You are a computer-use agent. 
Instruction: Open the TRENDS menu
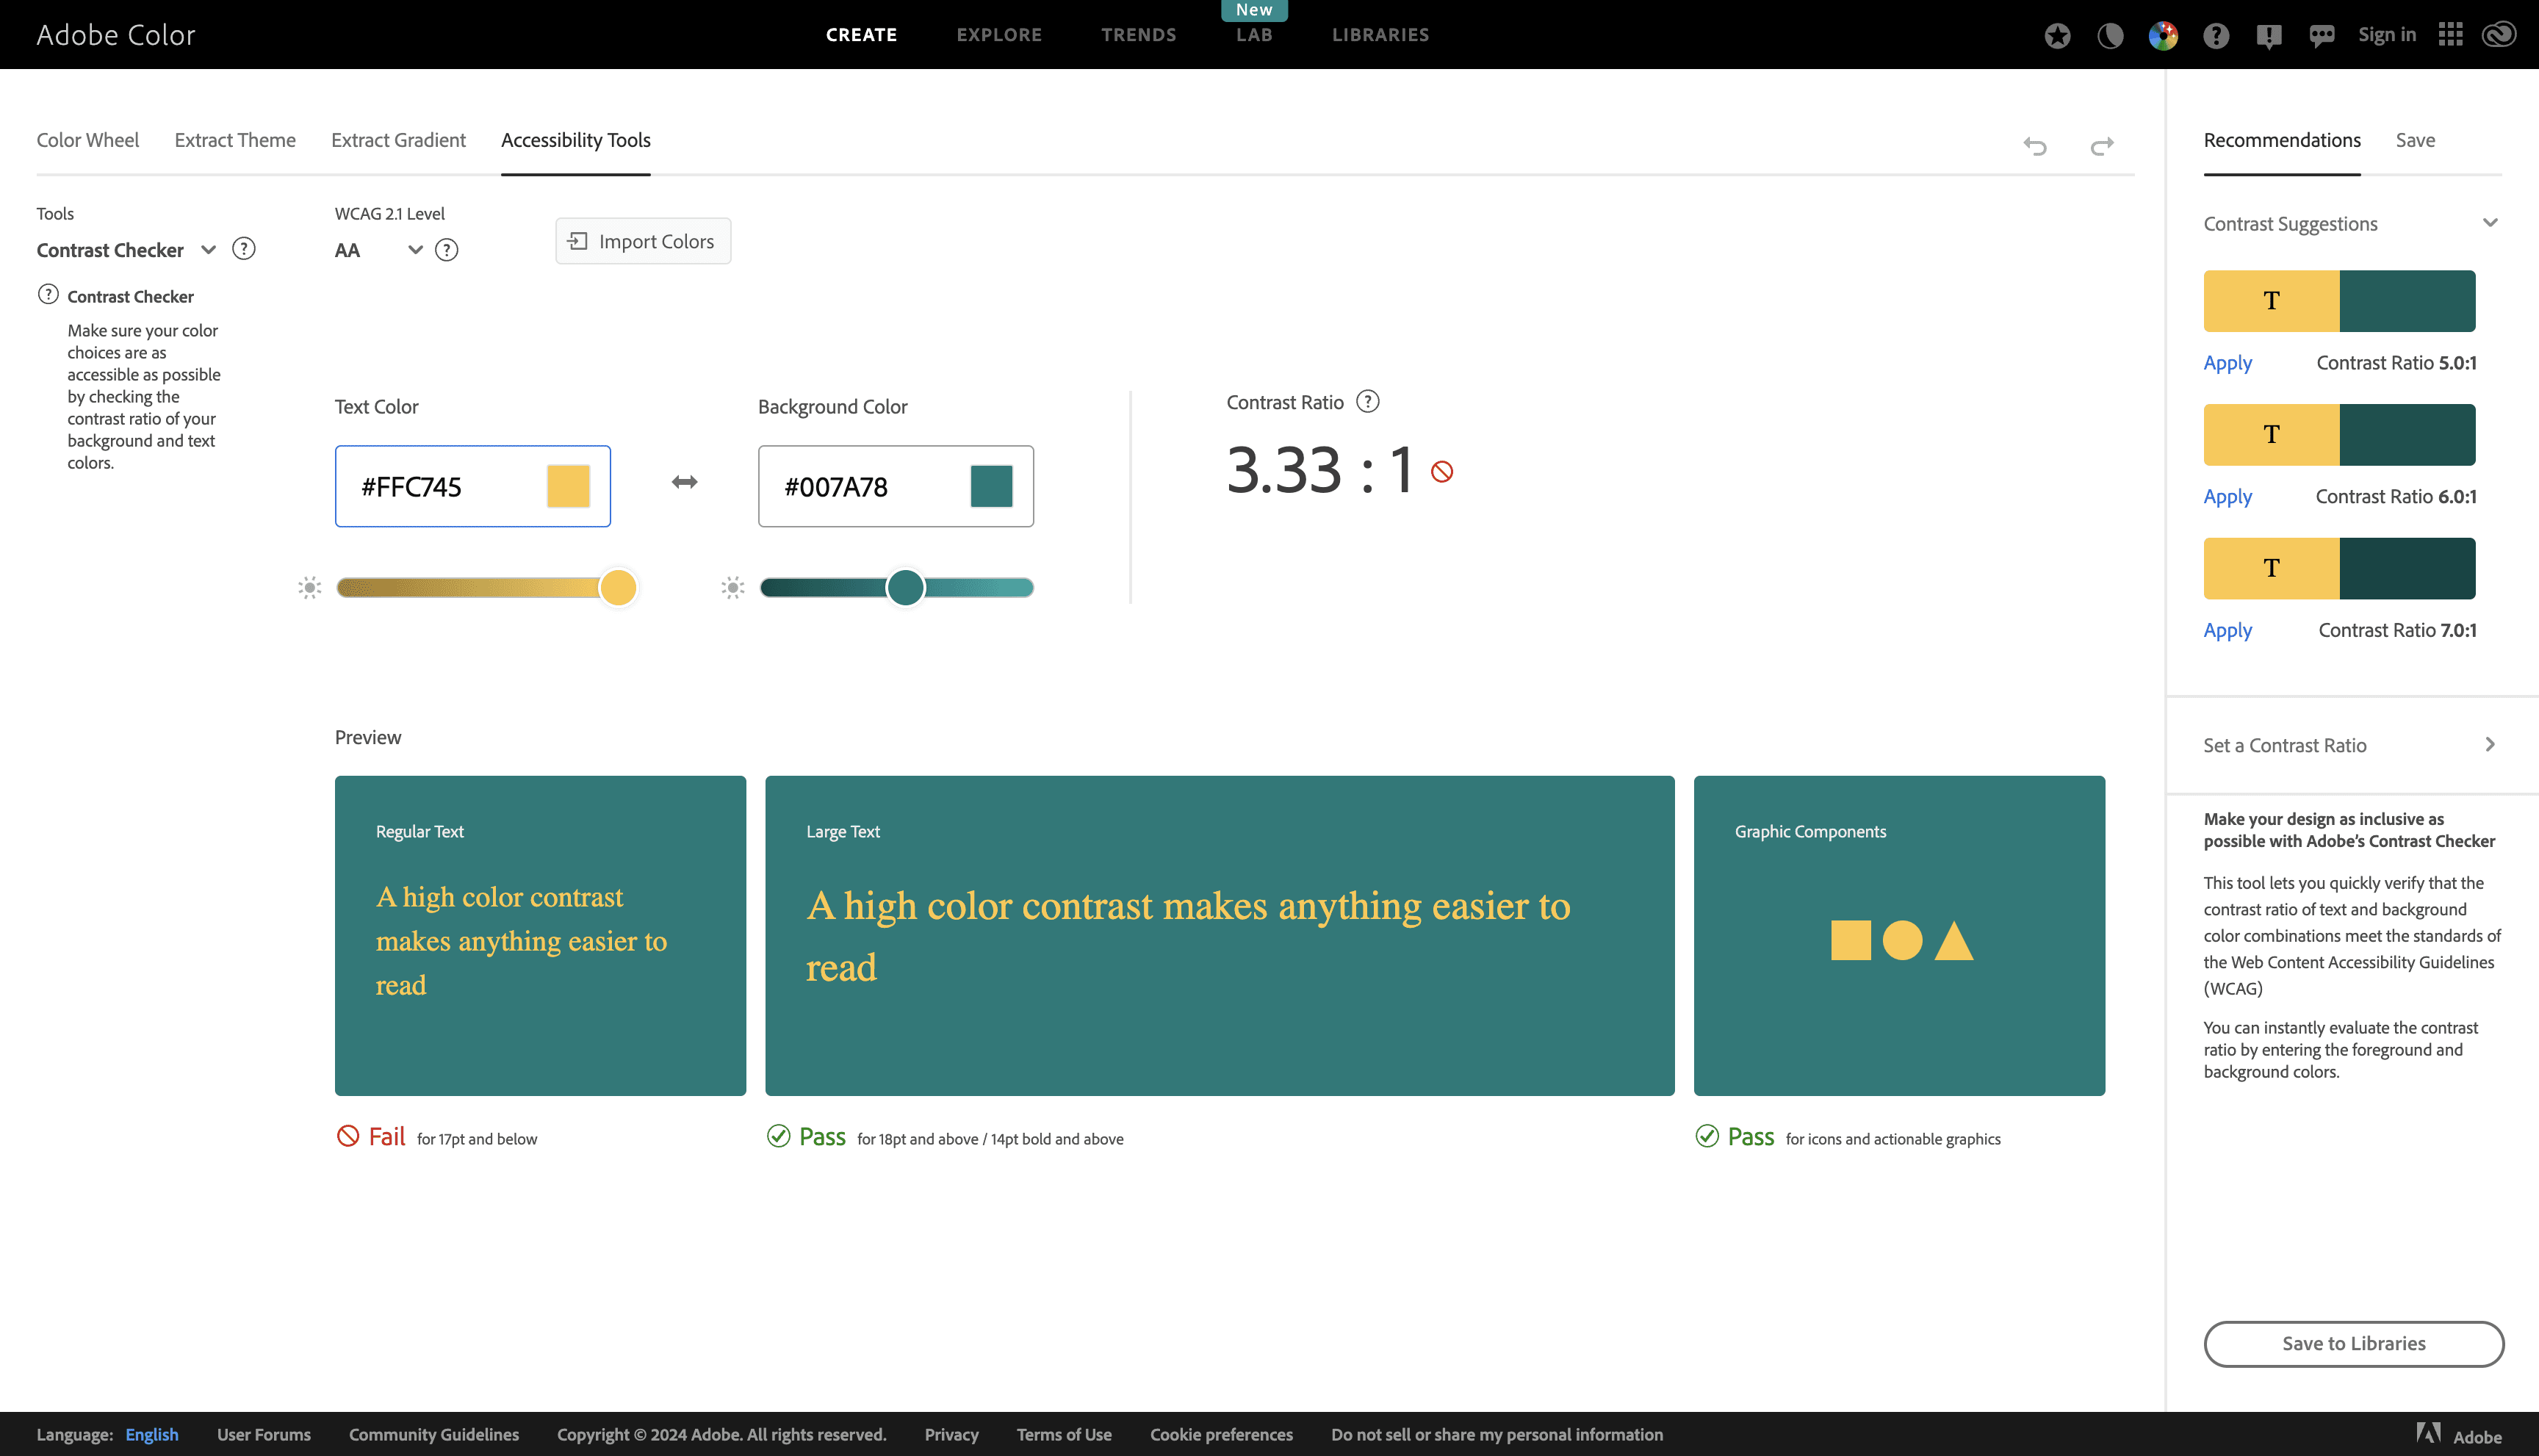(x=1139, y=35)
